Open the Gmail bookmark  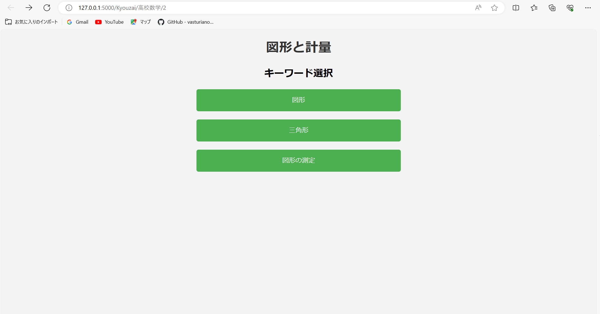pyautogui.click(x=78, y=22)
